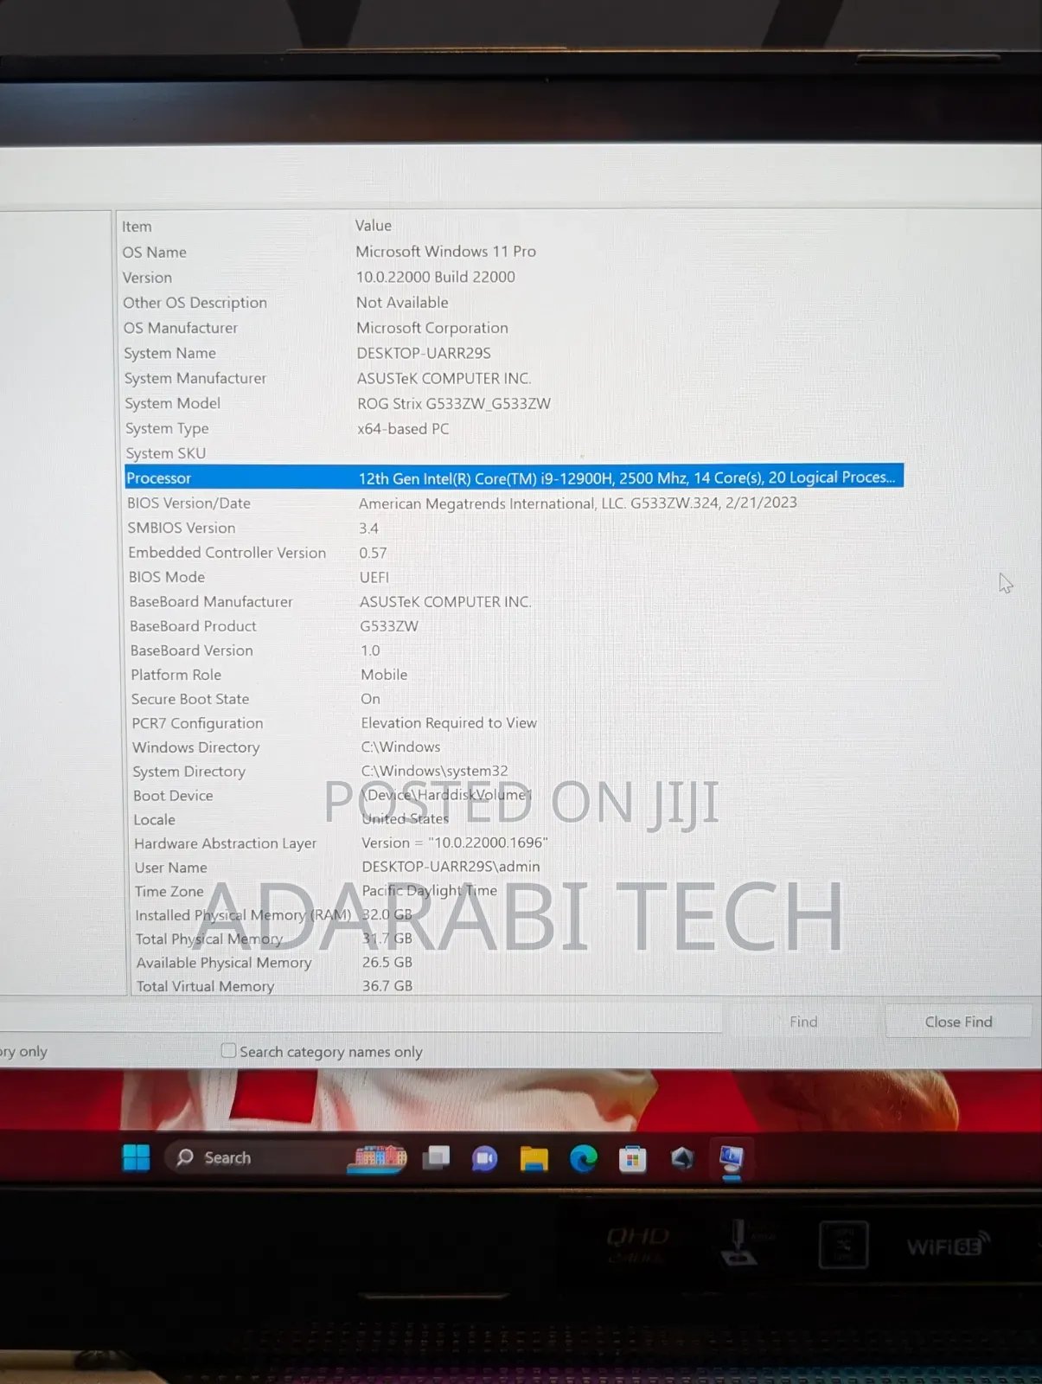Click the Close Find button
Viewport: 1042px width, 1384px height.
pos(958,1022)
